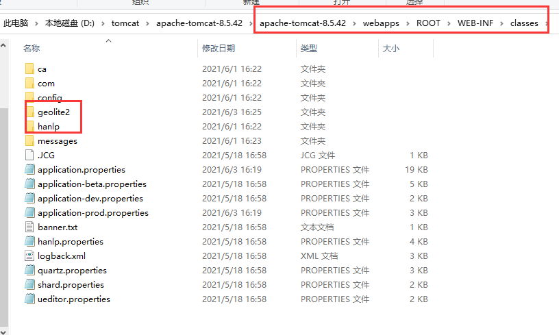Select application-prod.properties file name
The image size is (559, 335).
[x=93, y=213]
